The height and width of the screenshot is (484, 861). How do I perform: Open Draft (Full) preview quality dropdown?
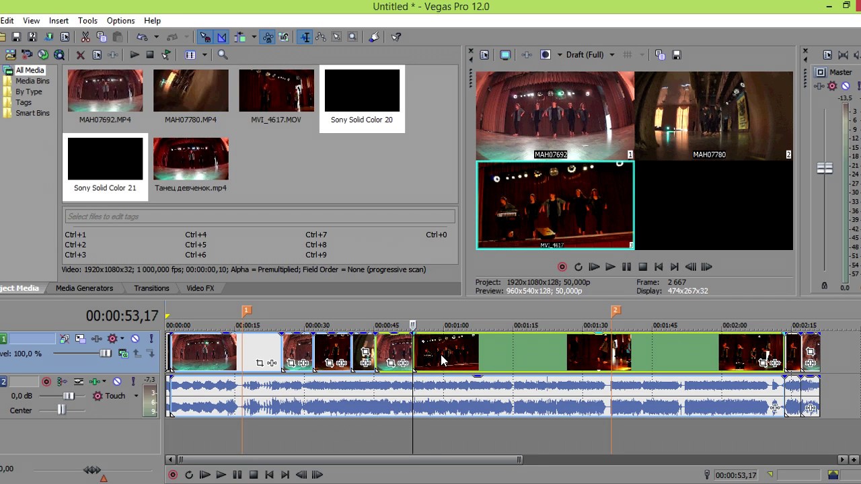612,55
